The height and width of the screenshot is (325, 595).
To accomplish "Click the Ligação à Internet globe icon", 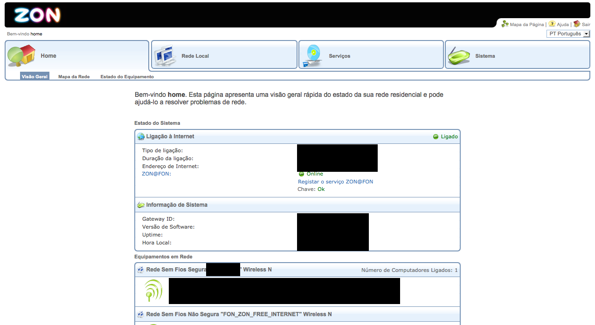I will tap(141, 137).
